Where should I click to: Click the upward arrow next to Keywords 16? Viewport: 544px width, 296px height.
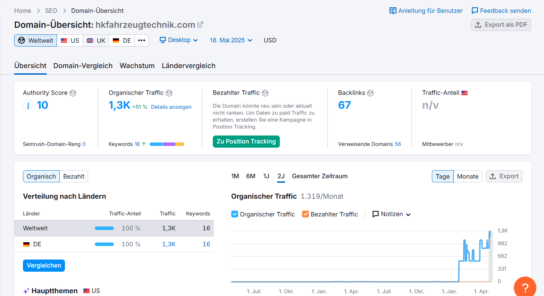[144, 144]
